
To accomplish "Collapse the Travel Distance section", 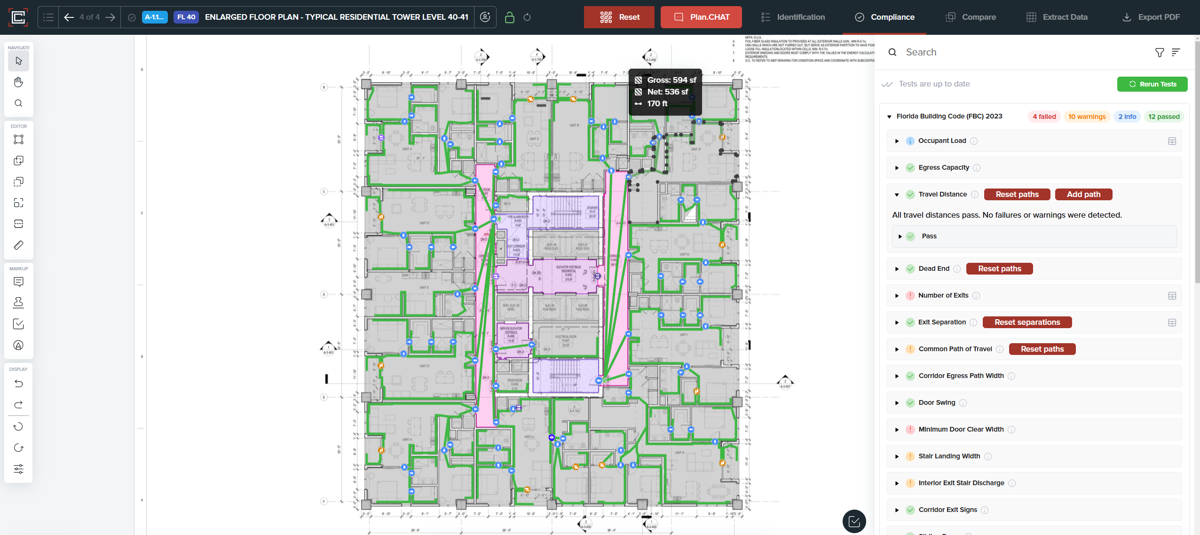I will [897, 195].
